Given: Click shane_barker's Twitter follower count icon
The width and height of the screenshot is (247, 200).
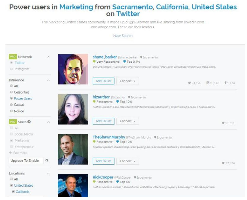Looking at the screenshot, I should (x=189, y=83).
